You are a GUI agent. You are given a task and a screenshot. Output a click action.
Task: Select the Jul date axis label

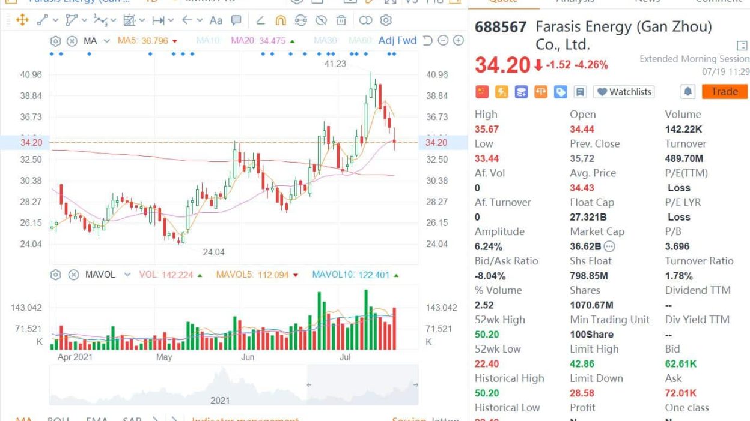(345, 357)
